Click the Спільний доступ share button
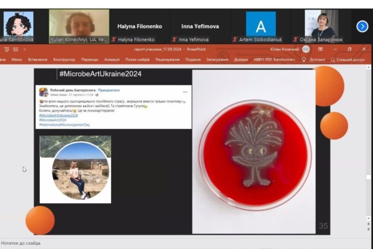 pyautogui.click(x=348, y=60)
